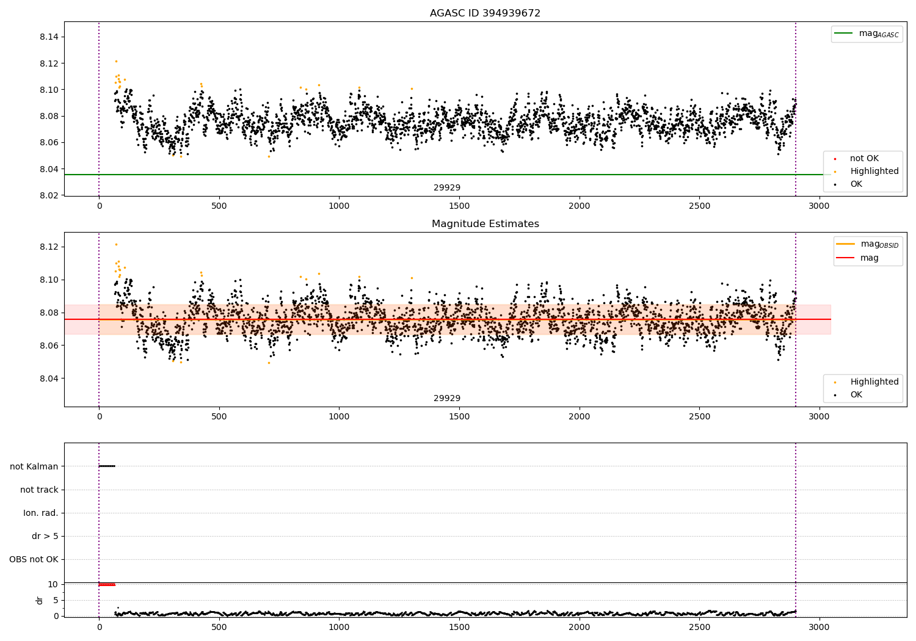Click the 1500 tick under top plot
This screenshot has width=916, height=641.
click(x=459, y=206)
